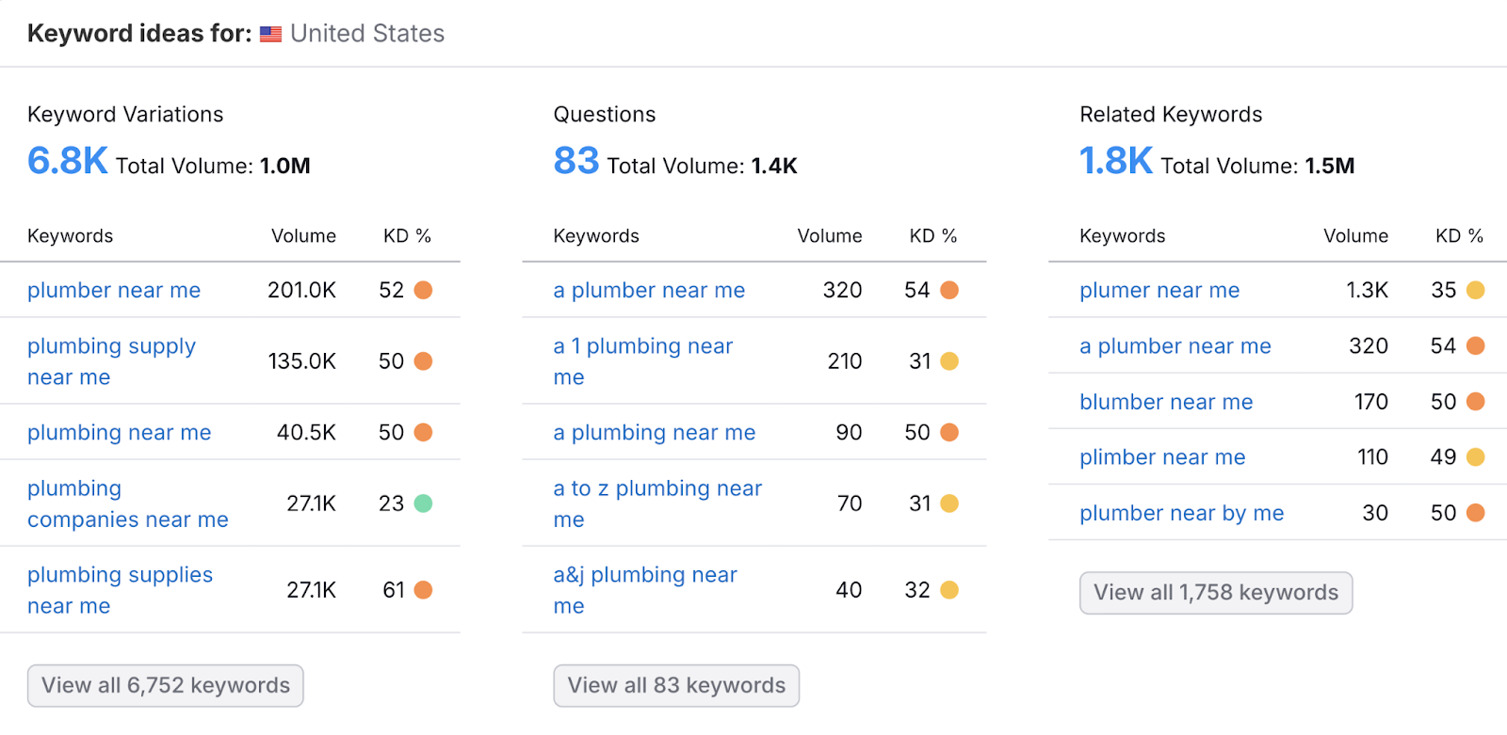Click the 83 questions count
This screenshot has height=735, width=1507.
[x=575, y=161]
